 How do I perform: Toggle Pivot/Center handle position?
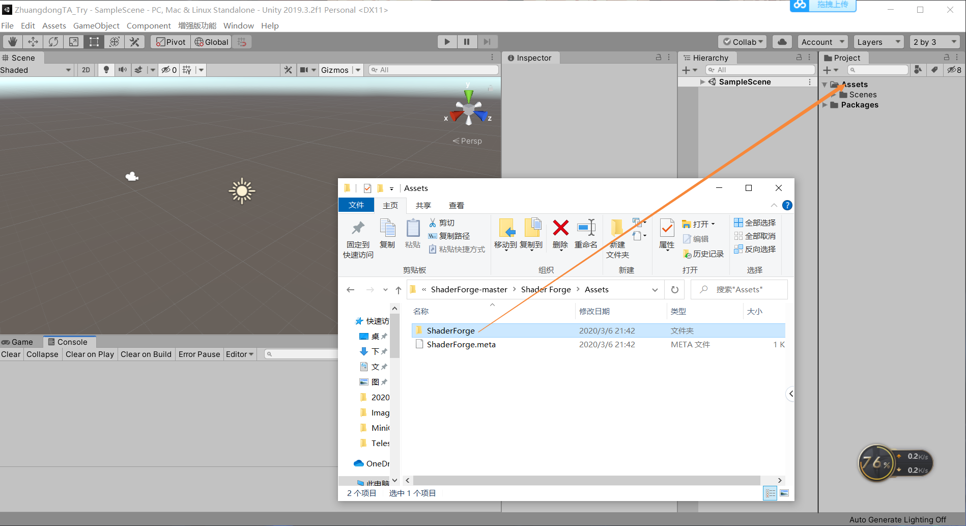tap(171, 42)
